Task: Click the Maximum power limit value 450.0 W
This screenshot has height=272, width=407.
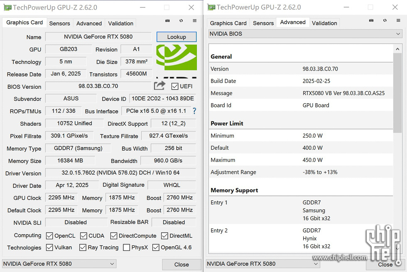Action: (x=312, y=160)
